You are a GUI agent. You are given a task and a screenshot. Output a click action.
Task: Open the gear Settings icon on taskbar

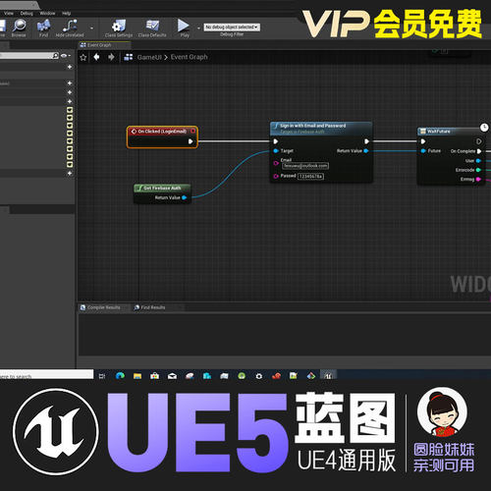pos(259,376)
